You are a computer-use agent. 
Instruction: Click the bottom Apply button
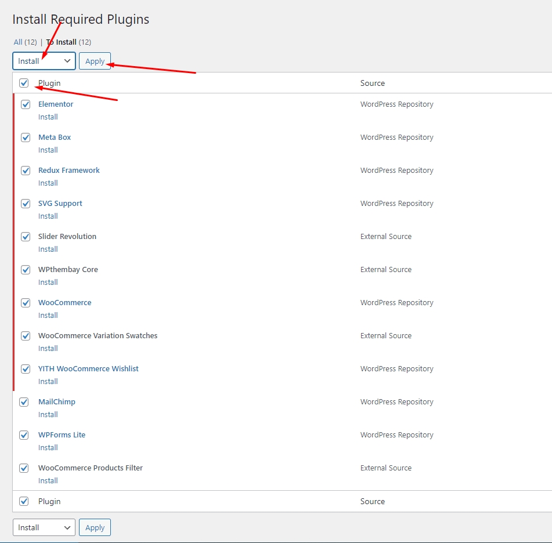pos(95,527)
